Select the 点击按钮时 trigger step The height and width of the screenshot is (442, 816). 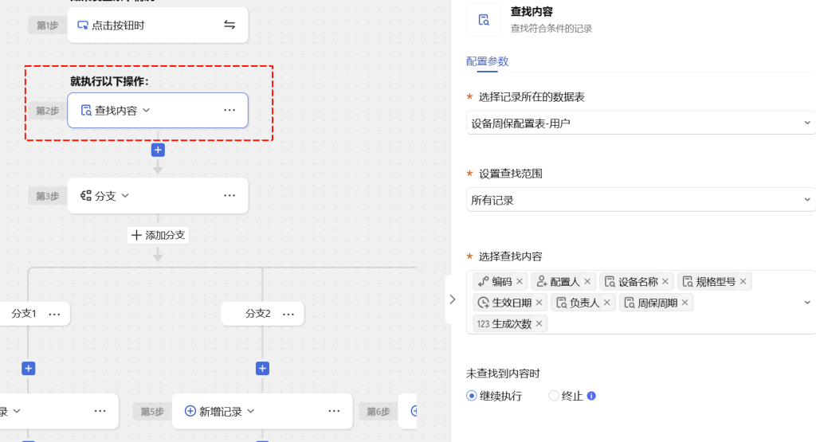pos(158,25)
